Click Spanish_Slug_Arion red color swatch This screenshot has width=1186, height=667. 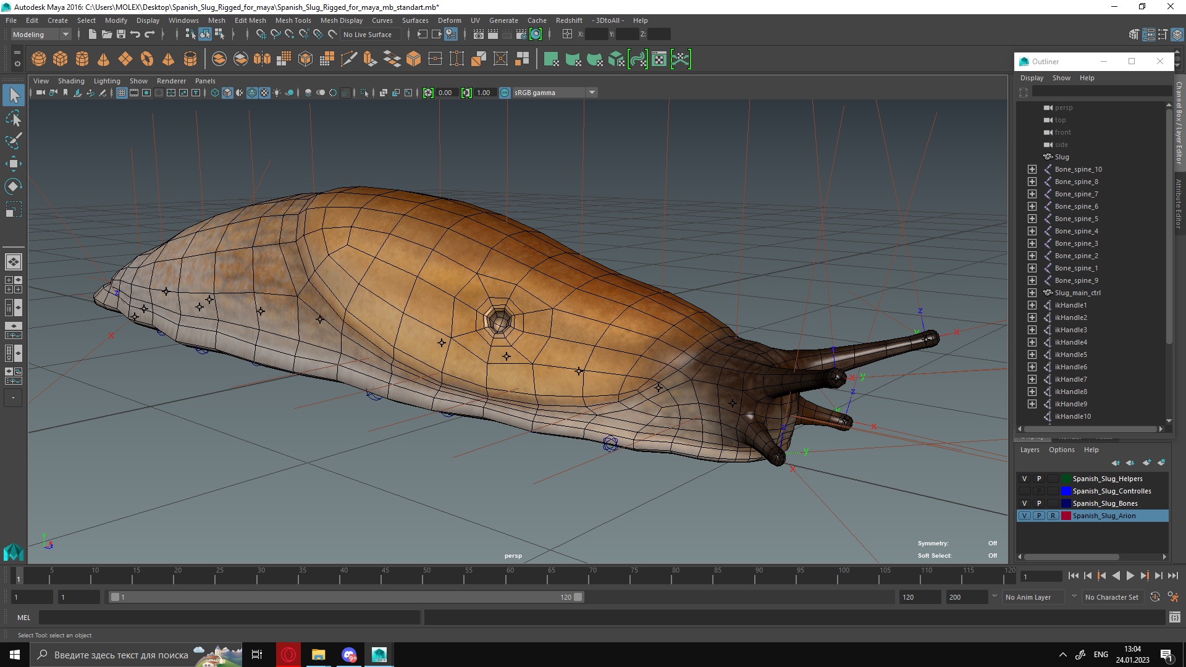[1066, 516]
